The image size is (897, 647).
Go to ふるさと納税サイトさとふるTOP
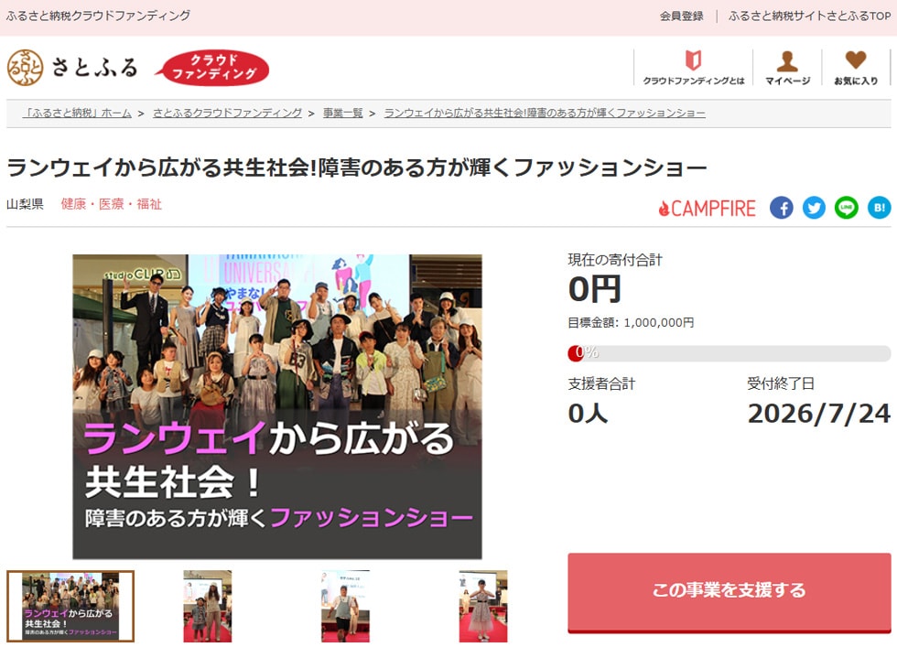(x=809, y=16)
